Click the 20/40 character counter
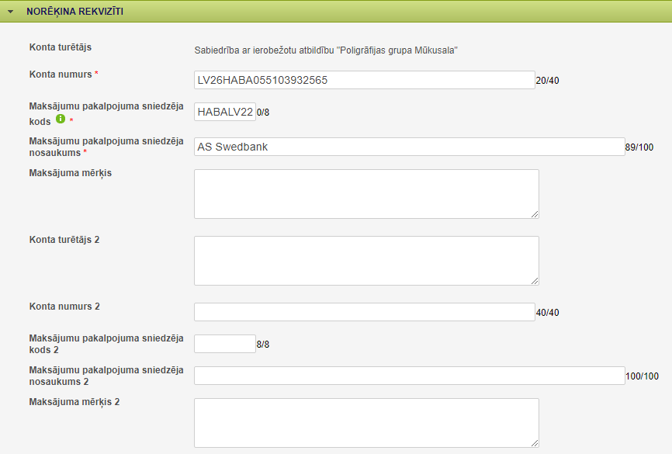Screen dimensions: 672x454 click(547, 81)
